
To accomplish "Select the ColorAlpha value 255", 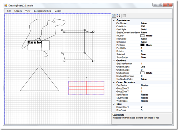I will (x=143, y=26).
